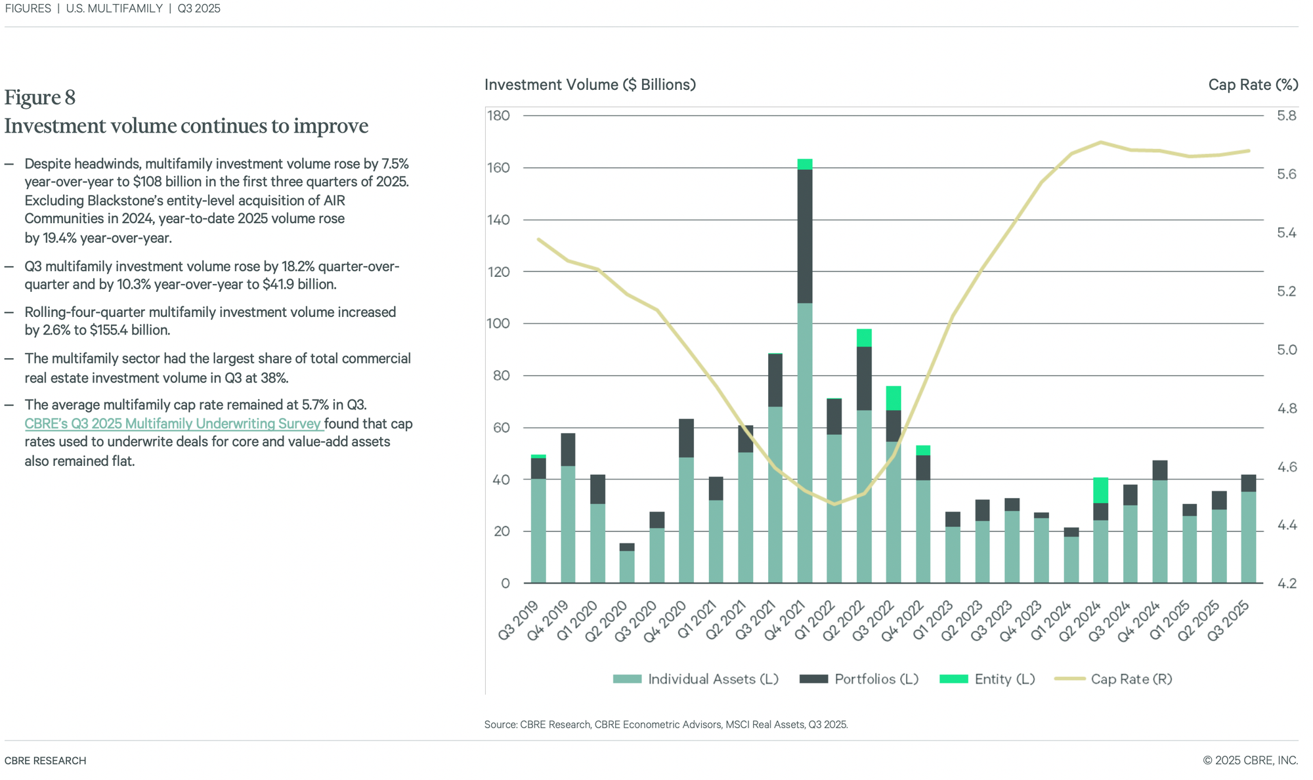
Task: Open the CBRE Multifamily Underwriting Survey link
Action: tap(173, 424)
